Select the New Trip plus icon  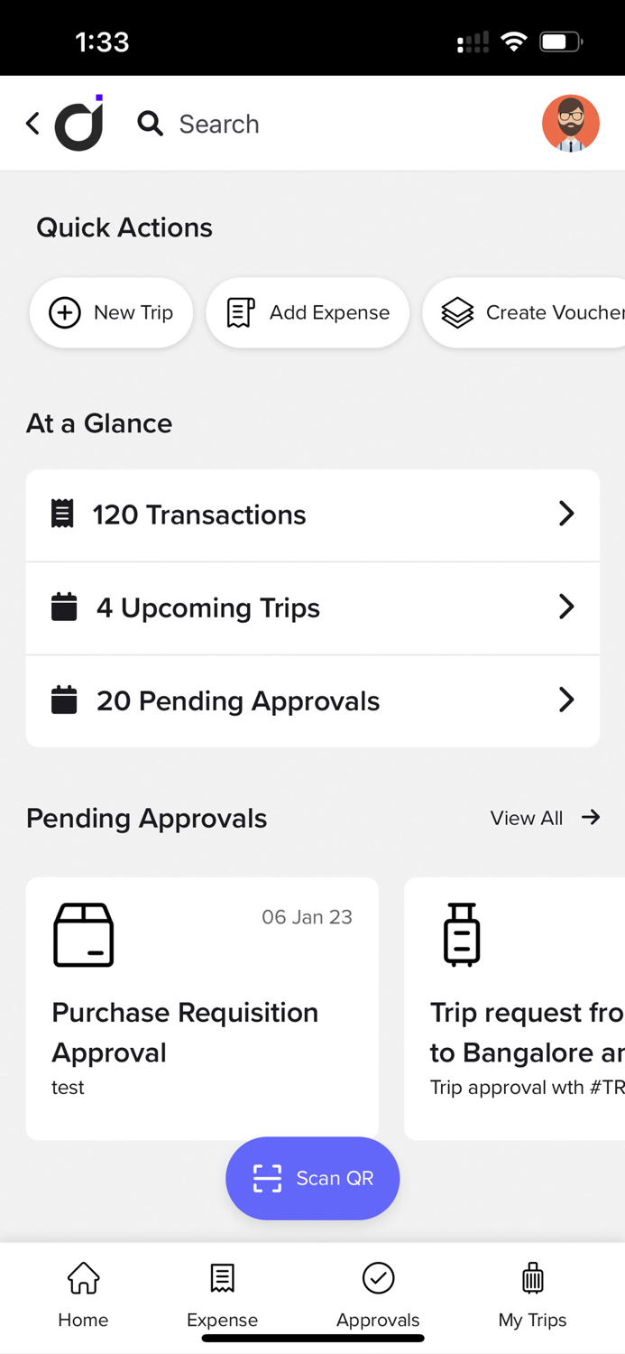click(64, 312)
